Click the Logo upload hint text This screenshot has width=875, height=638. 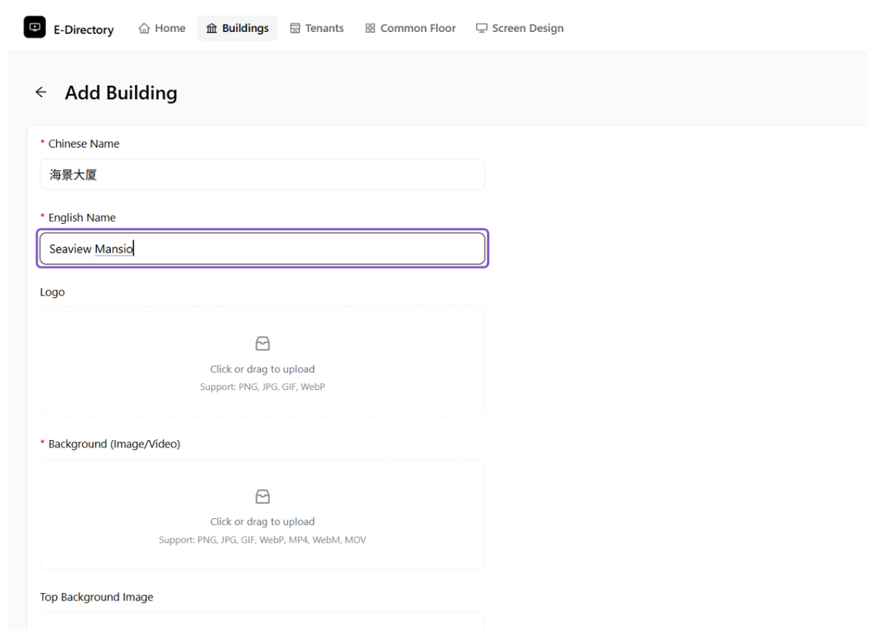[262, 369]
